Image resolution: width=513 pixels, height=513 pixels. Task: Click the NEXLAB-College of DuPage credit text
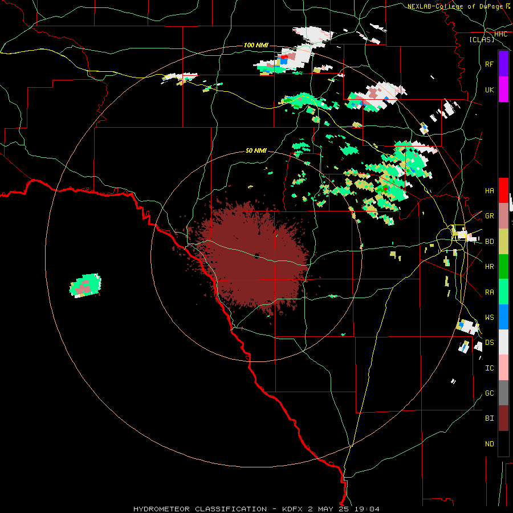coord(455,6)
